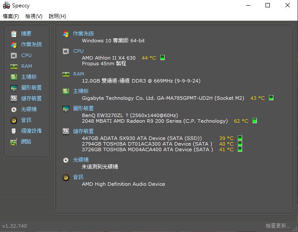
Task: Select 作業系統 in the sidebar
Action: 31,44
